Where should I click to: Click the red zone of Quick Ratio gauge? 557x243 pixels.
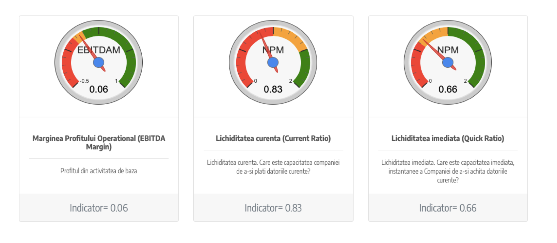[416, 65]
